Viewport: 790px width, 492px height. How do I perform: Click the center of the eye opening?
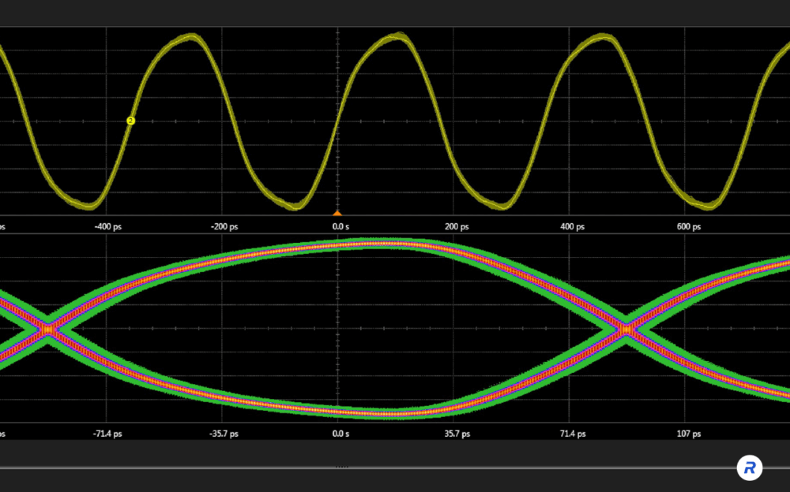338,328
